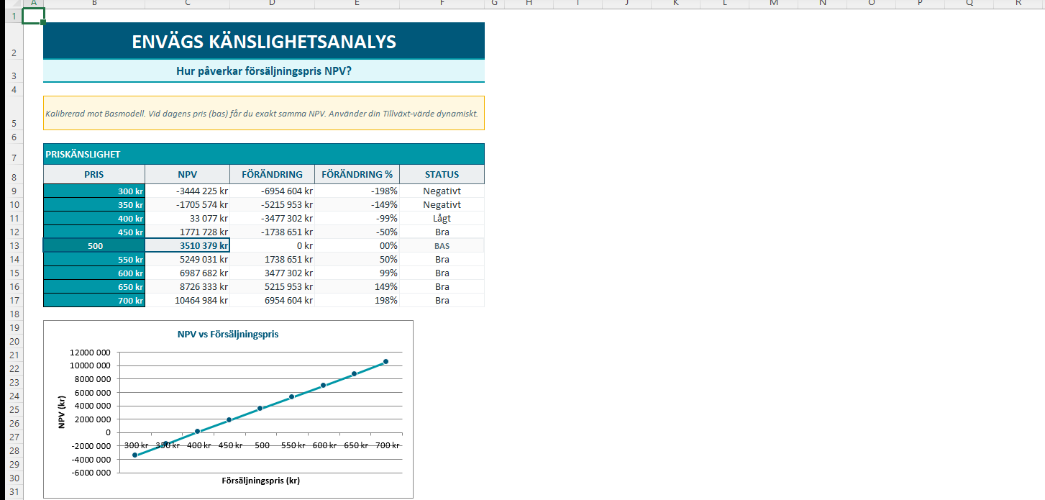Select column C header

click(x=187, y=4)
